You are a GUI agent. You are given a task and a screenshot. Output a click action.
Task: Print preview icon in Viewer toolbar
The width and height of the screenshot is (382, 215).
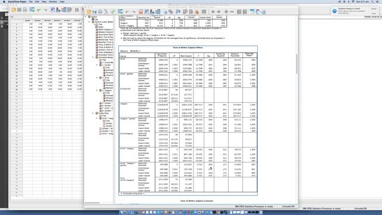click(x=106, y=12)
